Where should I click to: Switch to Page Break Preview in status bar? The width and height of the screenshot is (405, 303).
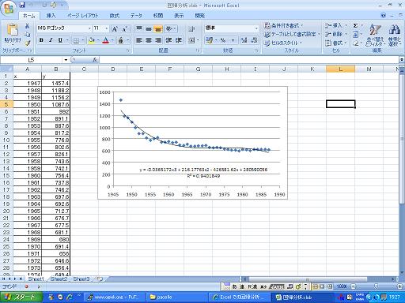pyautogui.click(x=330, y=286)
